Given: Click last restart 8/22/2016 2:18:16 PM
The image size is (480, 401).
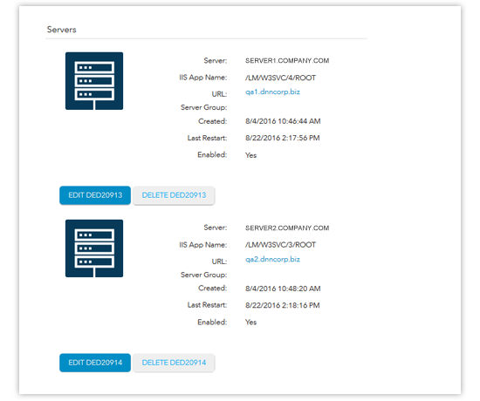Looking at the screenshot, I should pos(282,305).
